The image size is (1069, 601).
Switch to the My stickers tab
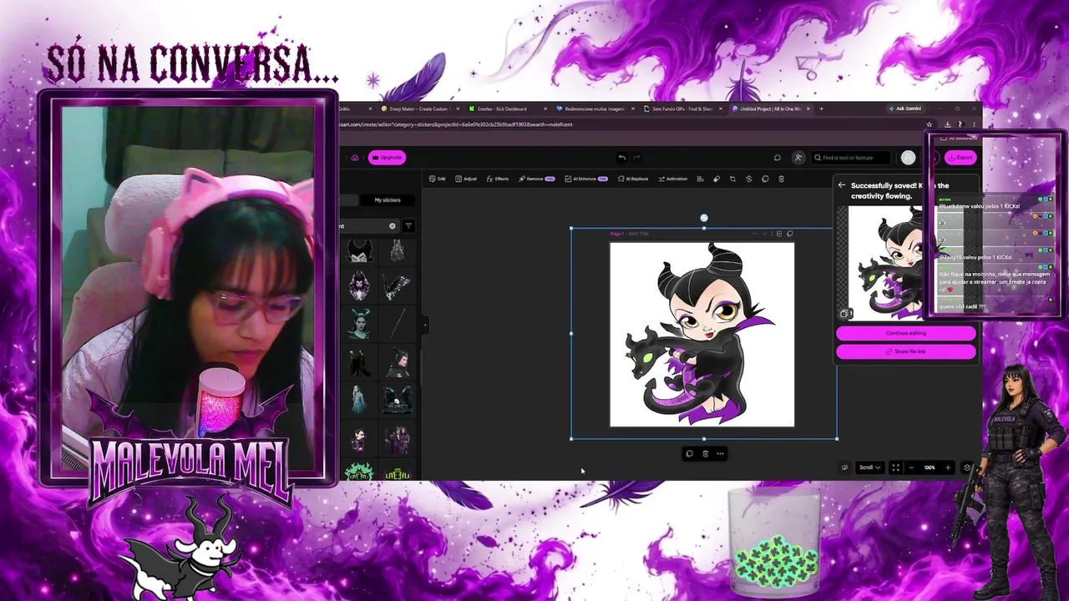coord(388,200)
